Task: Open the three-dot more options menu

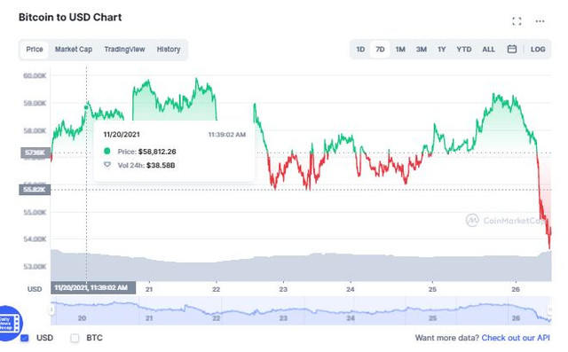Action: [540, 21]
